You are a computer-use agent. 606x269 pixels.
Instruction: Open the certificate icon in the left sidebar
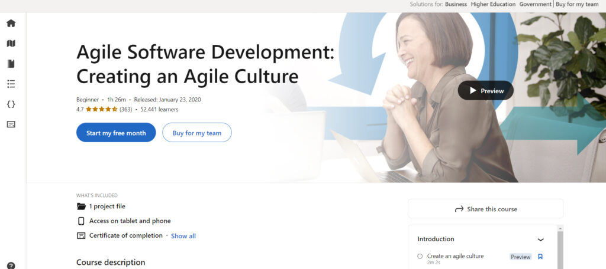coord(11,124)
